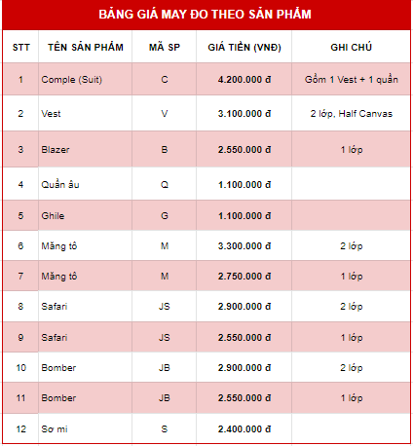Select the 'GIÁ TIỀN (VNĐ)' column header
This screenshot has width=413, height=446.
(x=244, y=48)
